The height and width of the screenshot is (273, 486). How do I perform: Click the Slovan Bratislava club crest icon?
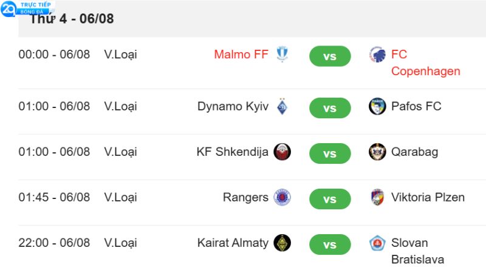(377, 243)
